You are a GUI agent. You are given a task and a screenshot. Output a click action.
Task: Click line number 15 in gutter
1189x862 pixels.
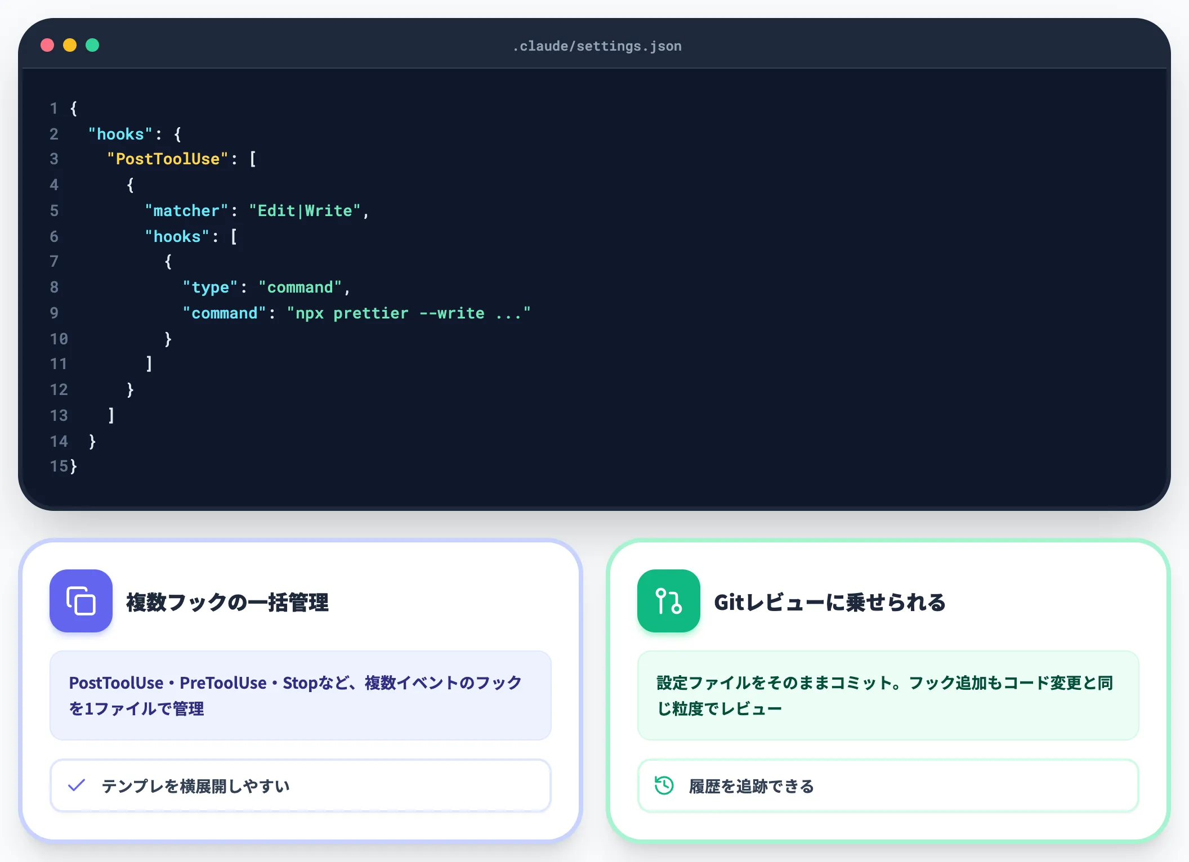coord(59,466)
